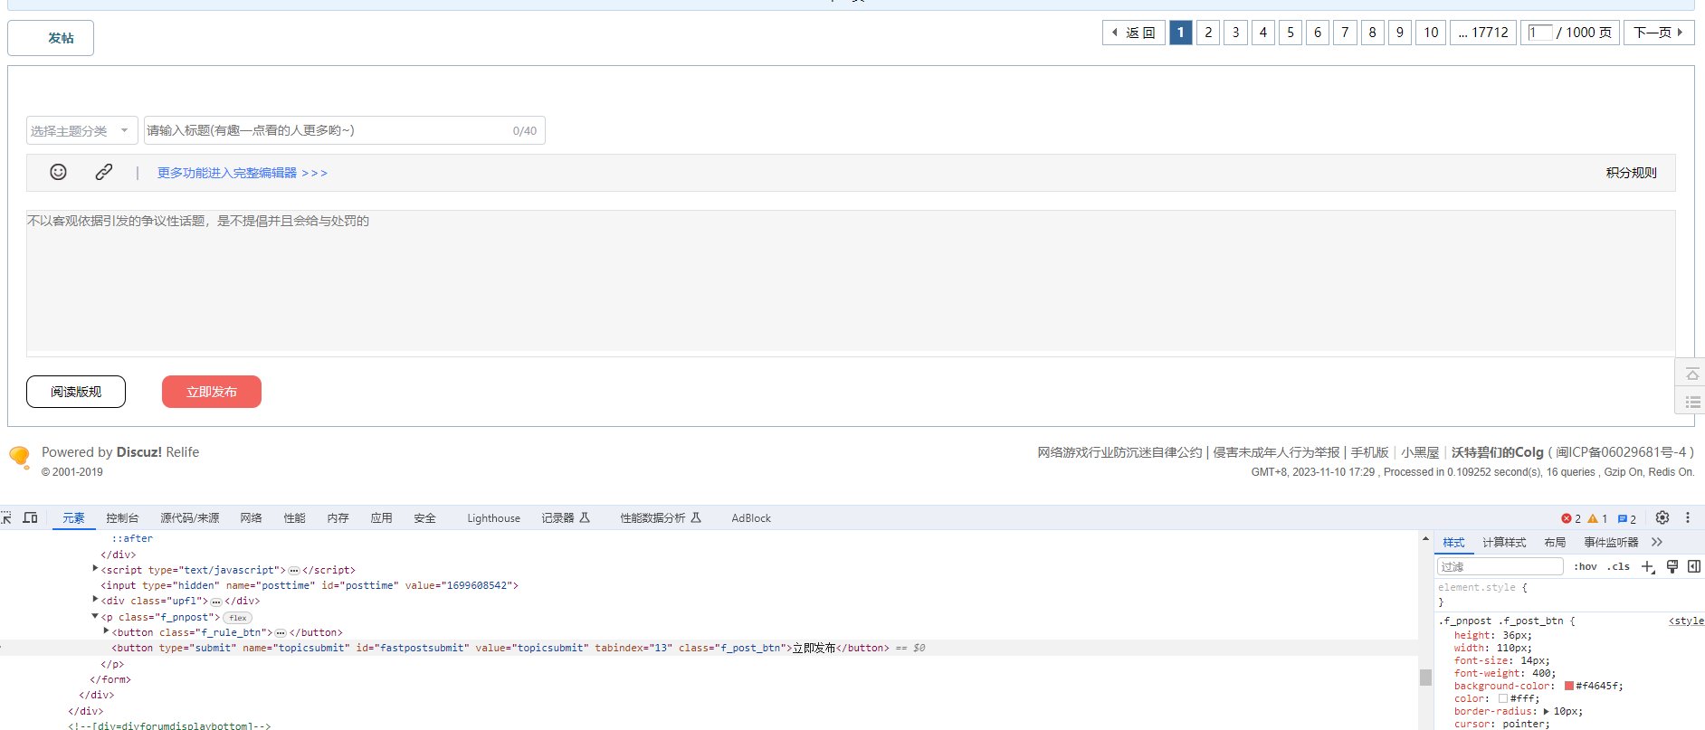
Task: Click the 阅读版规 button
Action: [x=76, y=392]
